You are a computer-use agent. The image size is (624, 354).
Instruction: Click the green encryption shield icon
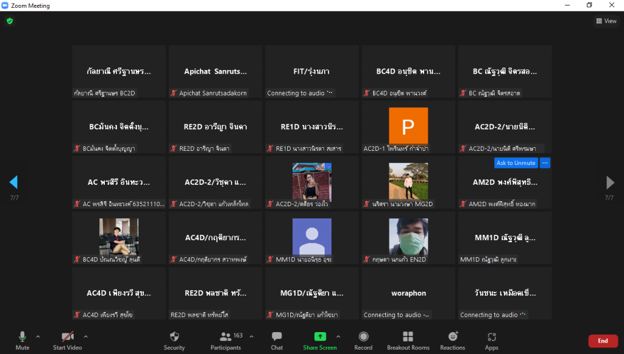click(9, 21)
